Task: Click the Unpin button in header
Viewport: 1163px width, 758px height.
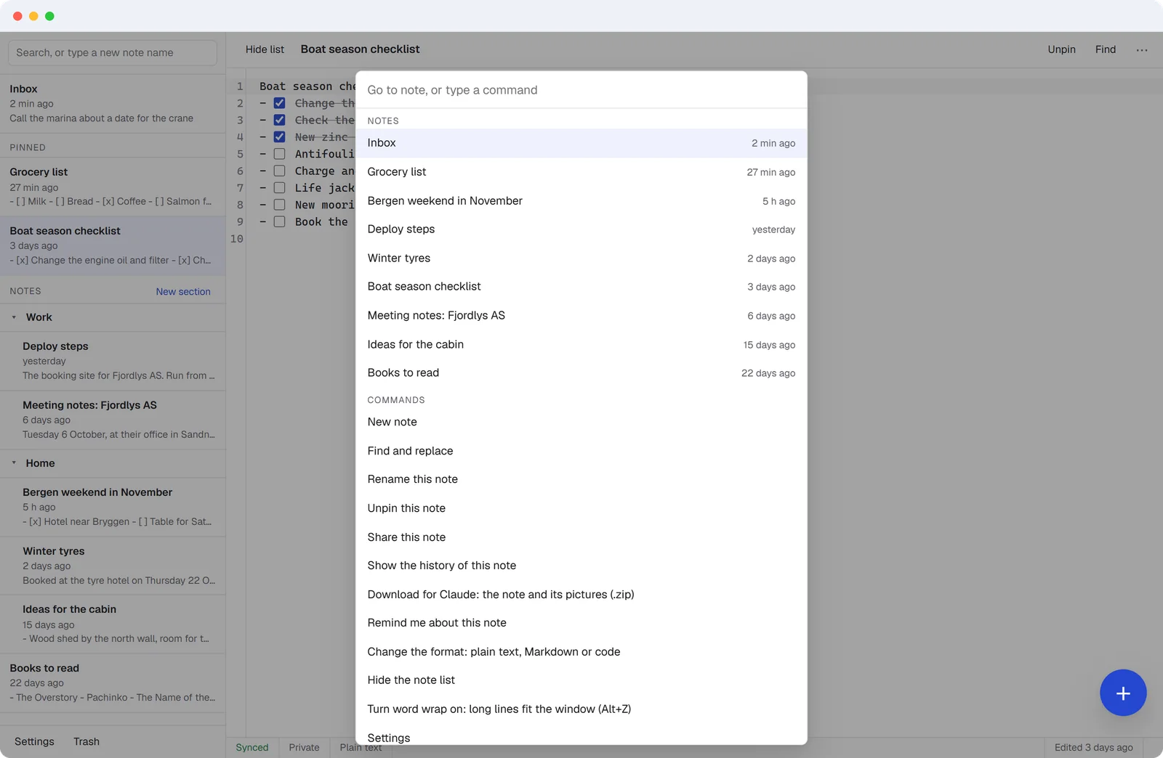Action: point(1061,49)
